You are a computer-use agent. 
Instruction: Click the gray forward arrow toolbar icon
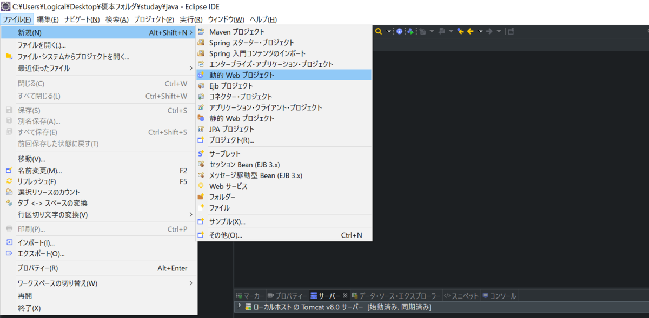(489, 31)
